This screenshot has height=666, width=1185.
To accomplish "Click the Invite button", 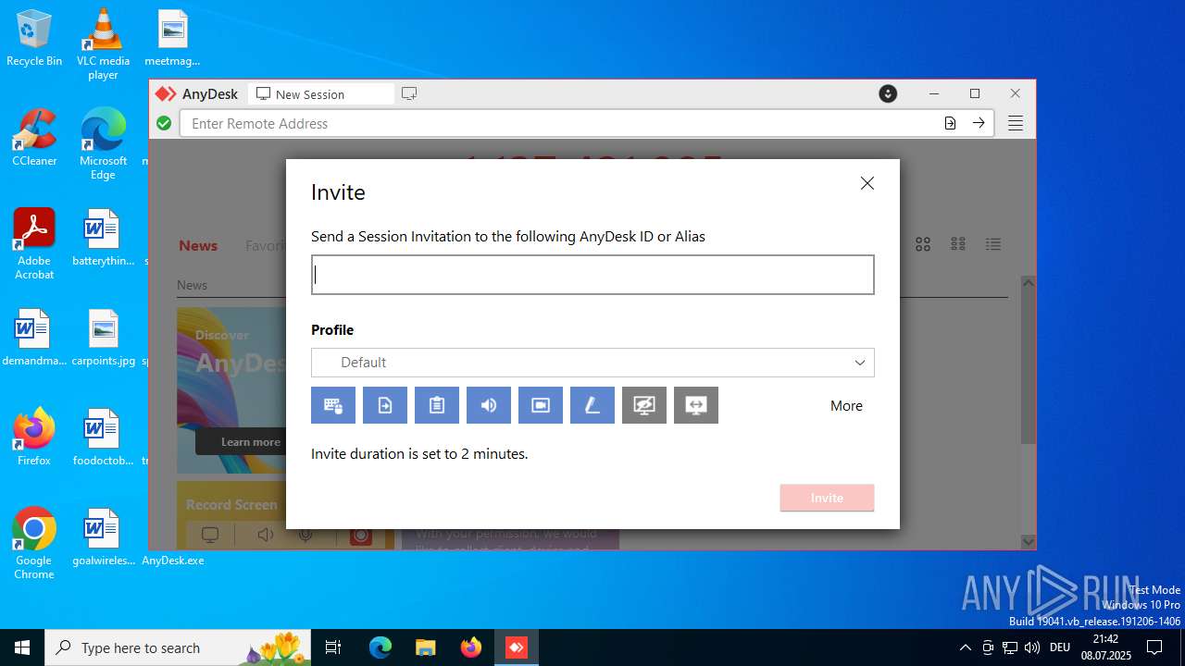I will (x=827, y=498).
